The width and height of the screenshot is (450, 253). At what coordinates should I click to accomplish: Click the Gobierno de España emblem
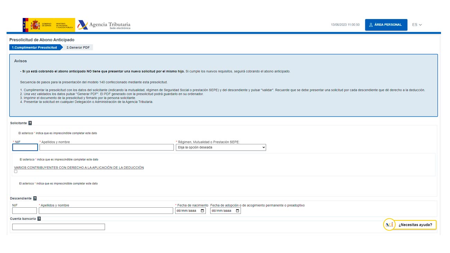tap(49, 25)
